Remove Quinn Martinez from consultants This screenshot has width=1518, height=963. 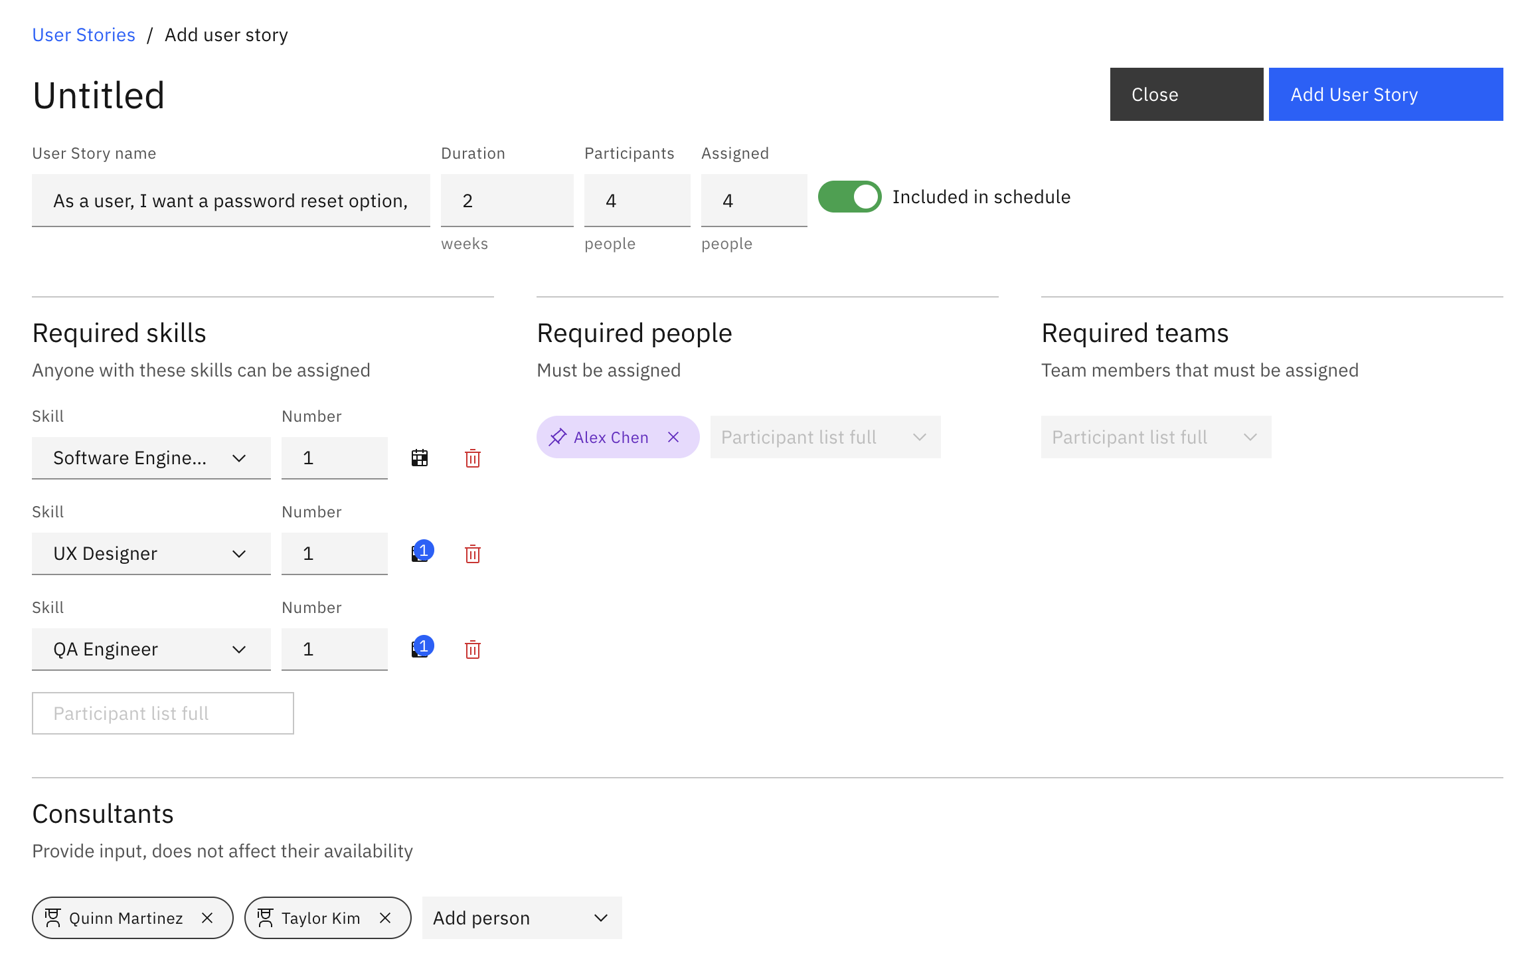pos(207,918)
